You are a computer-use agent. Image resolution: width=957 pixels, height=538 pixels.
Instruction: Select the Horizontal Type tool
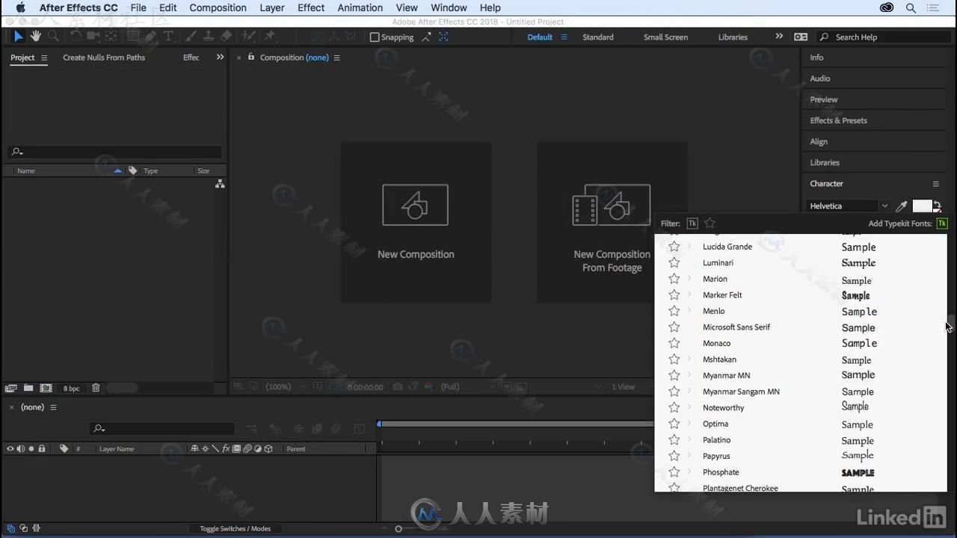(168, 36)
